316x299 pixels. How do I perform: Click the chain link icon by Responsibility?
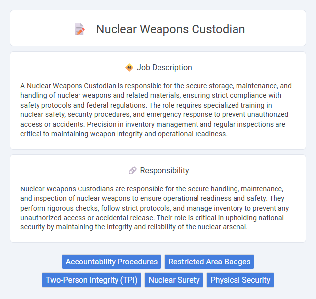point(132,171)
